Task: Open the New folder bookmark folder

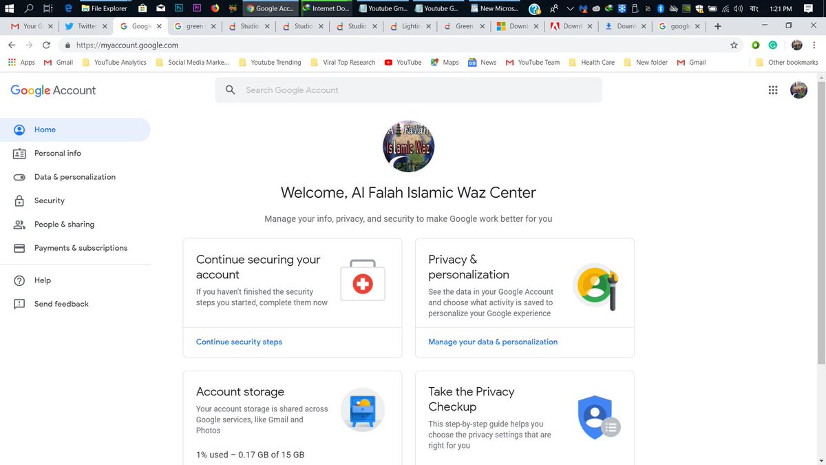Action: click(x=646, y=62)
